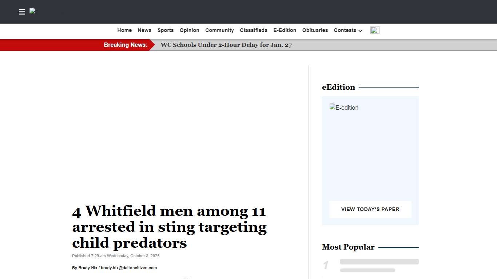Image resolution: width=497 pixels, height=279 pixels.
Task: Open the Opinion section
Action: click(189, 31)
